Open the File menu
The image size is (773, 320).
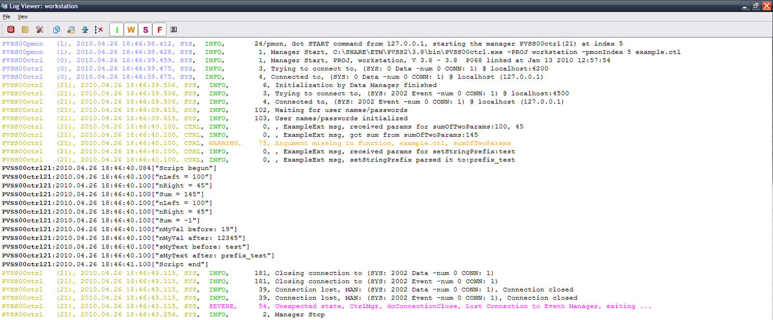tap(6, 16)
